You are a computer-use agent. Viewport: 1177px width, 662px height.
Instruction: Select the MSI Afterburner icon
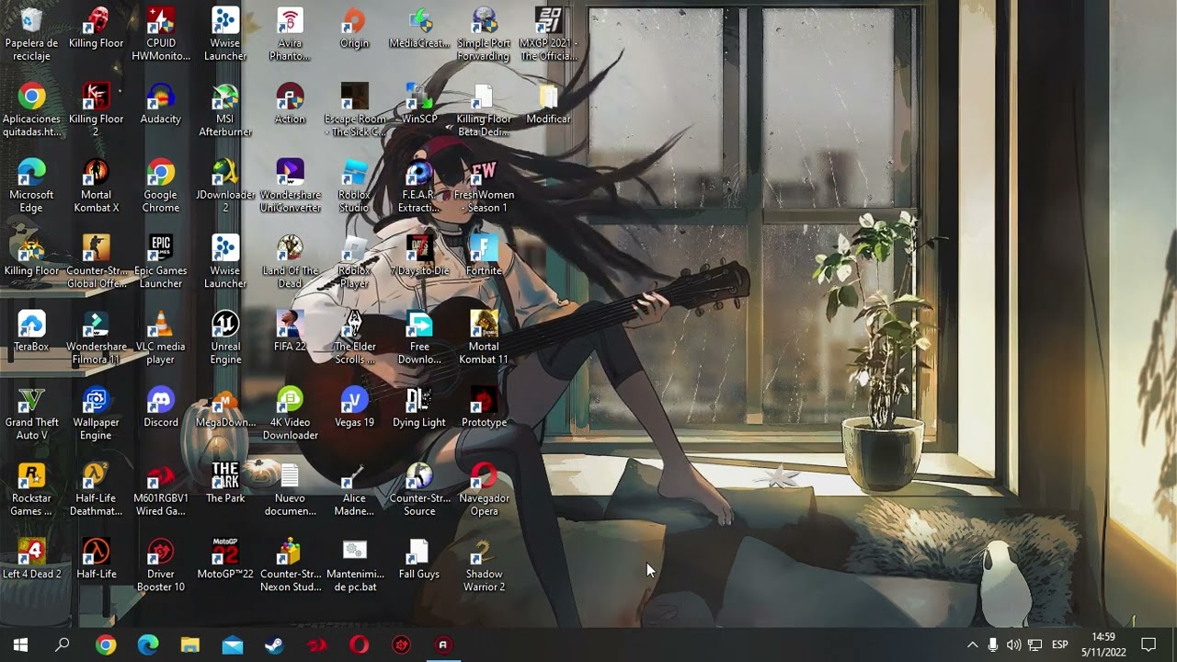click(x=225, y=109)
